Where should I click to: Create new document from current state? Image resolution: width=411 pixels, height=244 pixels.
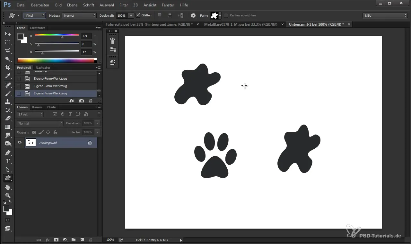[71, 101]
